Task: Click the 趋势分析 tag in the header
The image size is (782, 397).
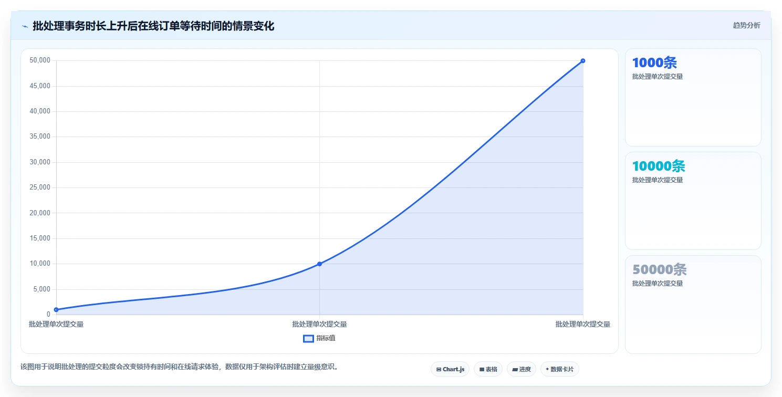Action: [746, 25]
